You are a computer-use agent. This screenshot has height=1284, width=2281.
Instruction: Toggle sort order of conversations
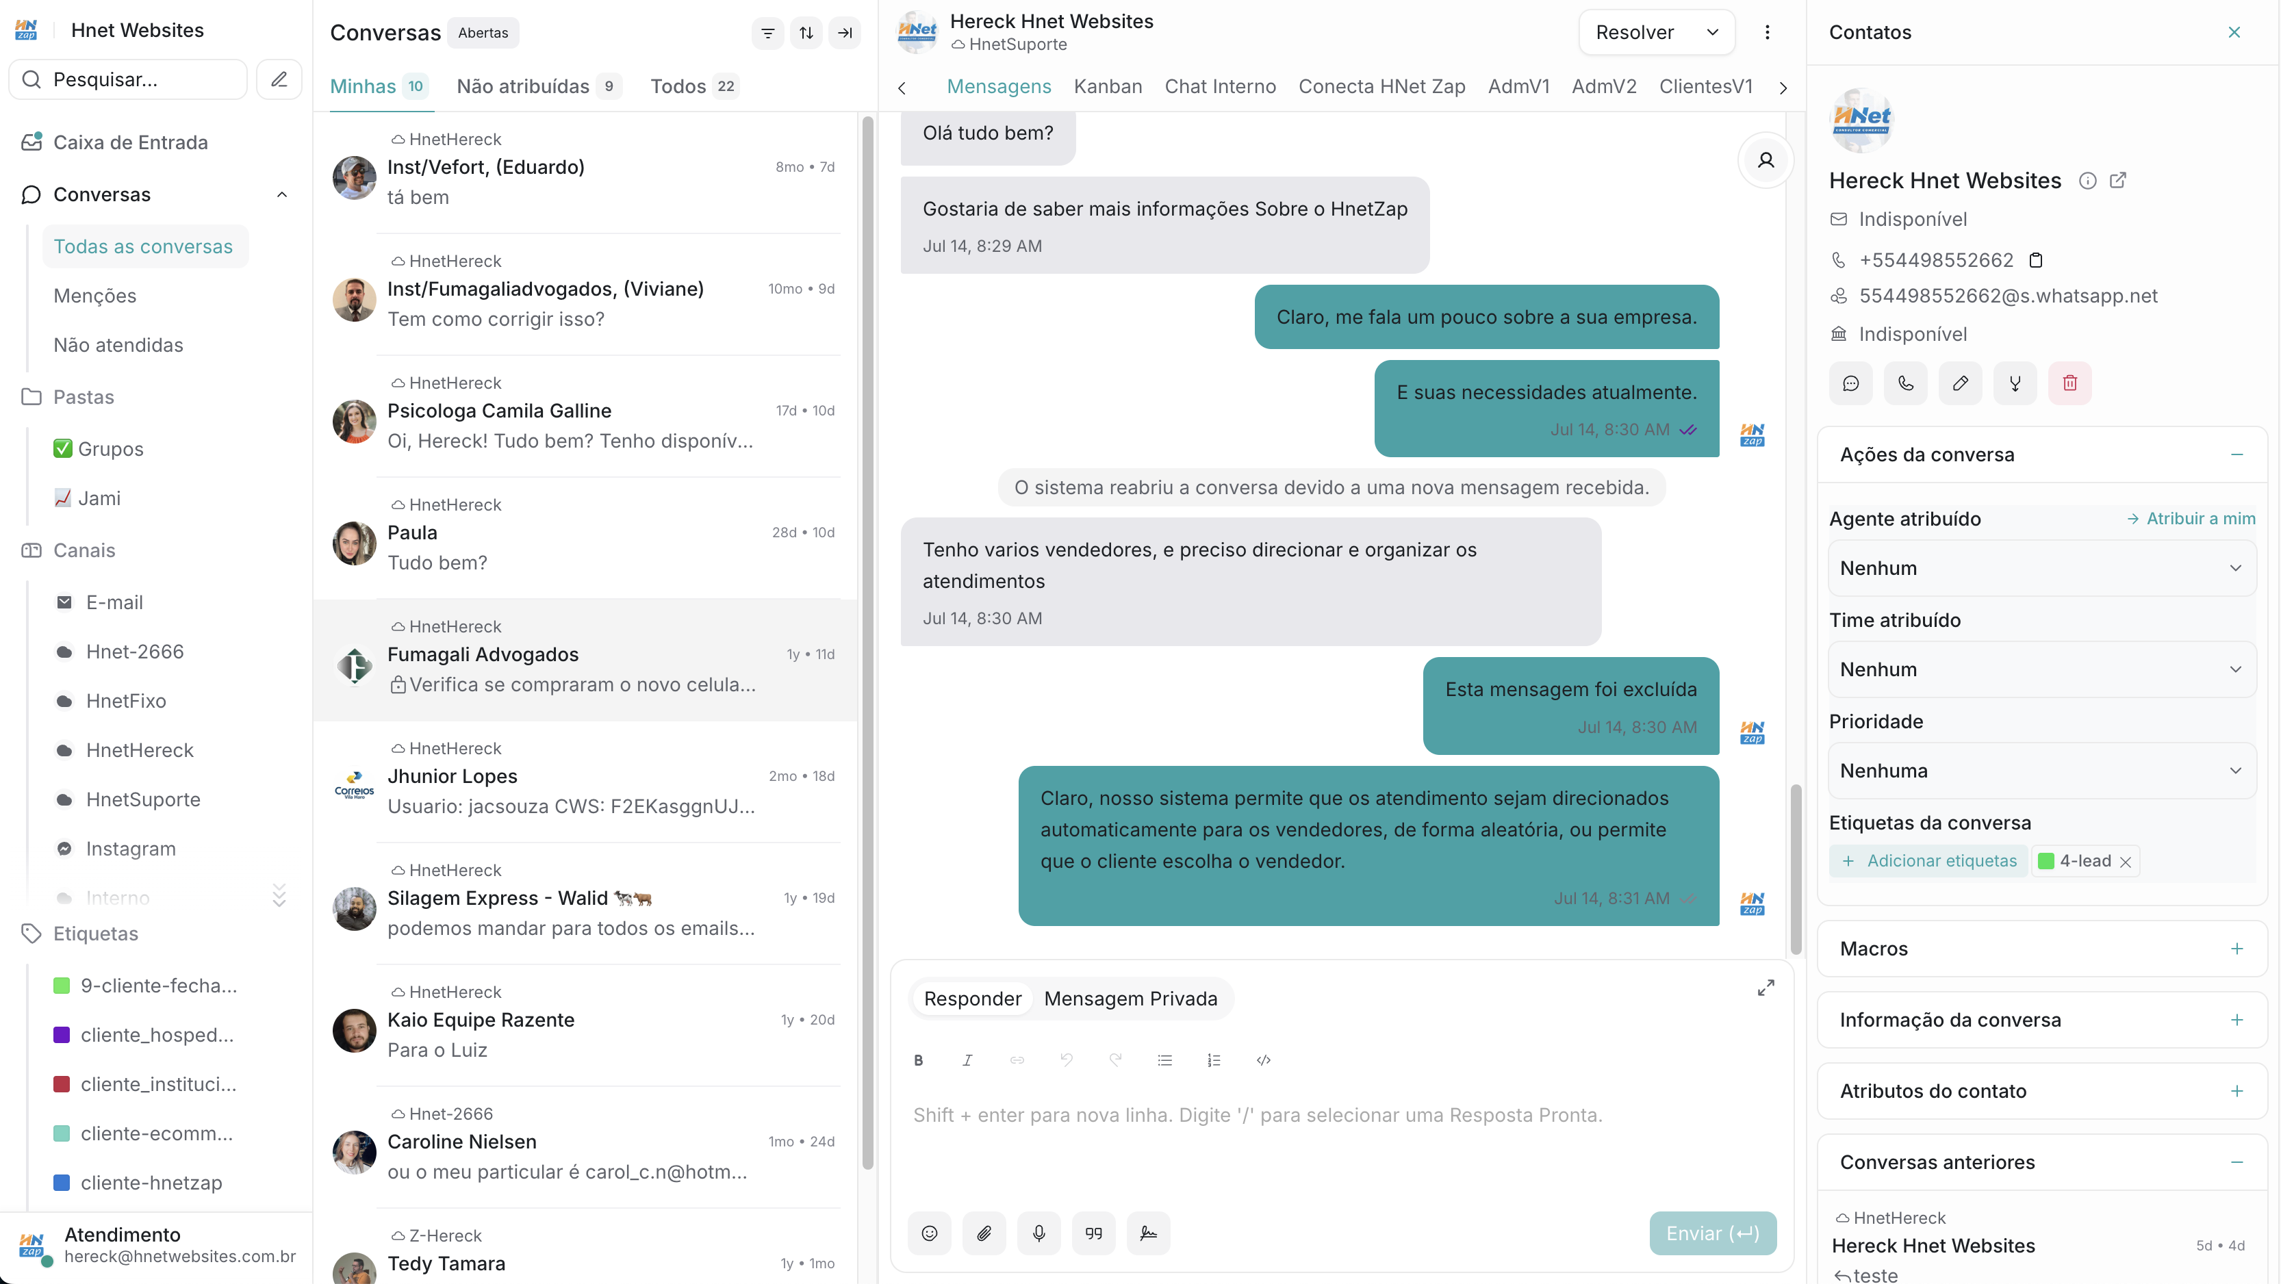point(806,33)
